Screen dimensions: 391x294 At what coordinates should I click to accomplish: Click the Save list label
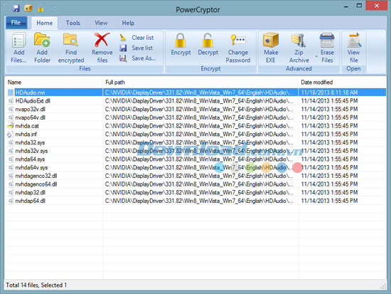(142, 48)
